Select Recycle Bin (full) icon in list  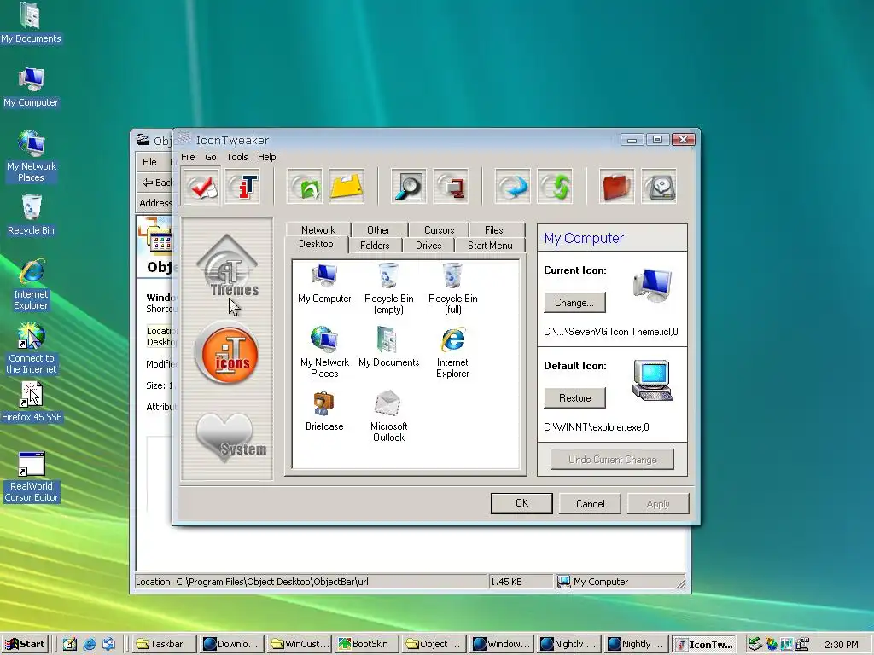click(452, 288)
